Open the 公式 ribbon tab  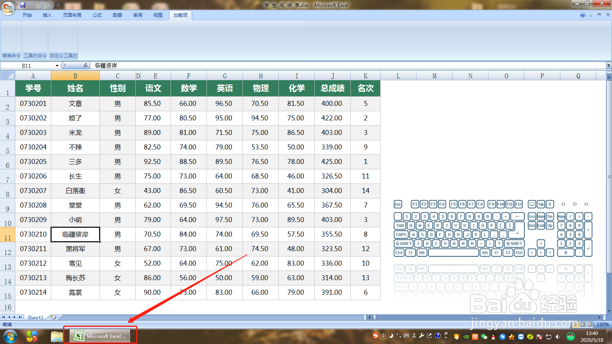click(97, 15)
